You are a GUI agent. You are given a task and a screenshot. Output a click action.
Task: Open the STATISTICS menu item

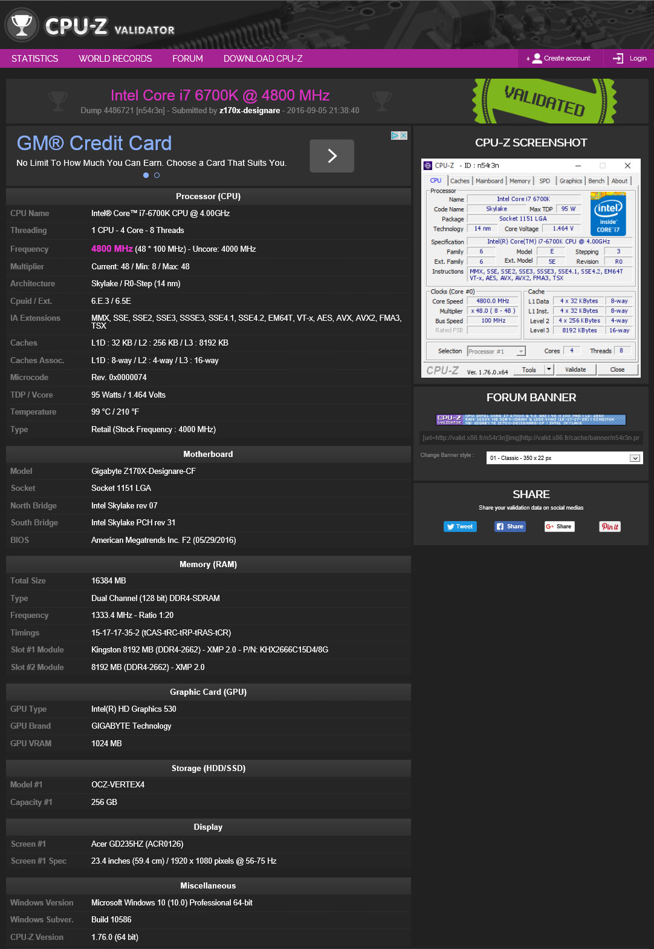35,59
